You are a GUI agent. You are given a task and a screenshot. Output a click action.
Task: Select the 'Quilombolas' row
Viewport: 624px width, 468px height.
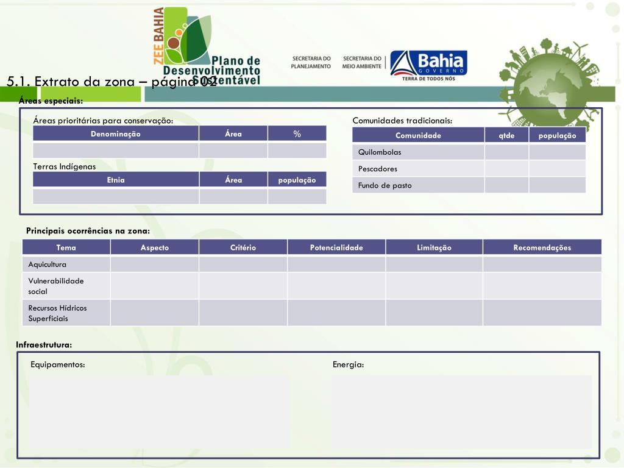(x=469, y=152)
